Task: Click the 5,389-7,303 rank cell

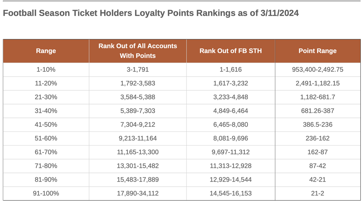Action: [138, 111]
